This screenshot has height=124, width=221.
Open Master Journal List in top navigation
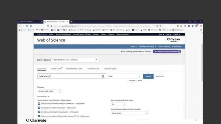pyautogui.click(x=123, y=34)
